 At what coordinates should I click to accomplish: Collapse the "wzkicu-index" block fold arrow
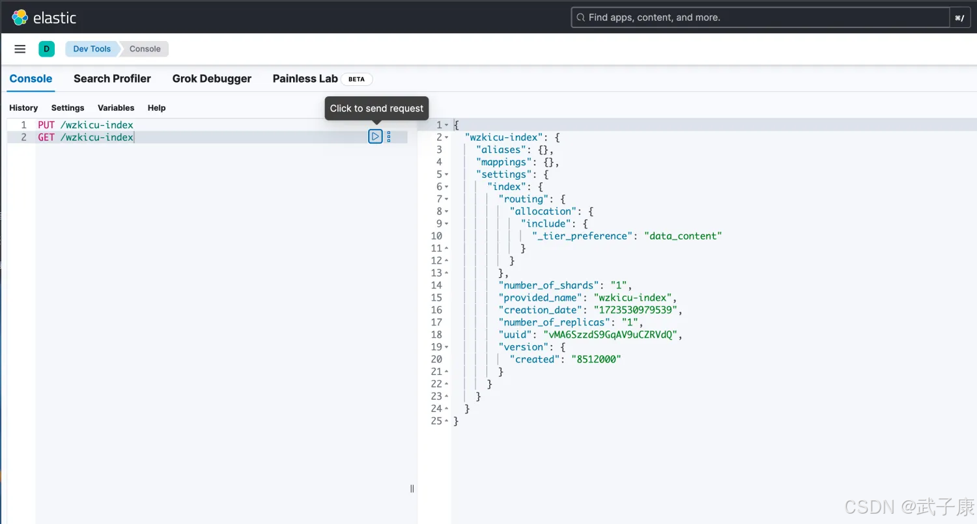pos(447,137)
